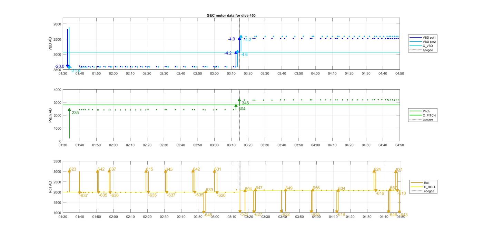Select the 'VBD AD' y-axis label
The image size is (483, 239).
(x=50, y=44)
